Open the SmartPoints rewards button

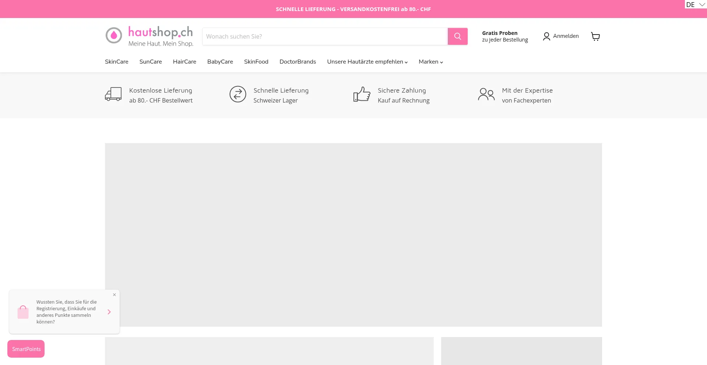click(x=26, y=349)
